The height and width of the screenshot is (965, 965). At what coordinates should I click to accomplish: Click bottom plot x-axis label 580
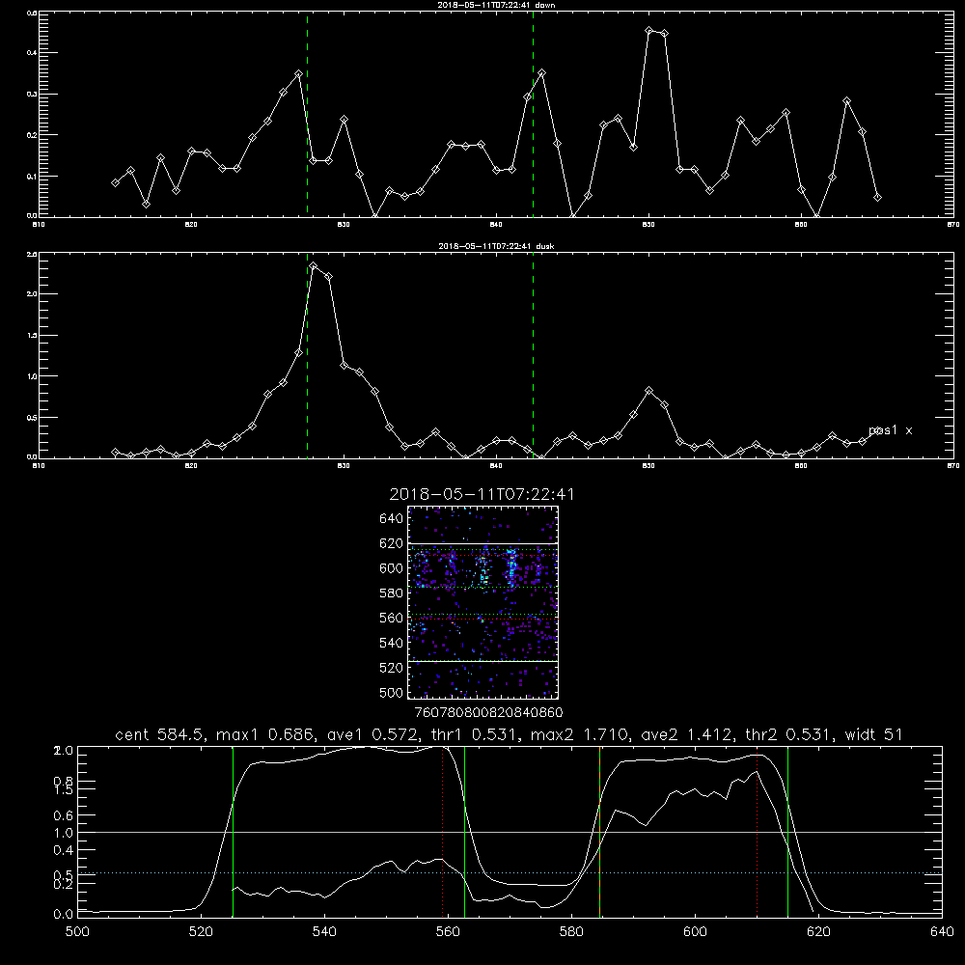click(571, 932)
